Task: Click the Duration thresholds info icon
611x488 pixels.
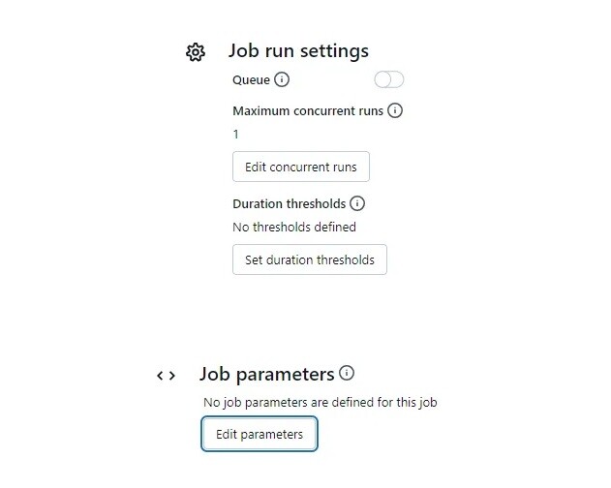Action: click(x=357, y=204)
